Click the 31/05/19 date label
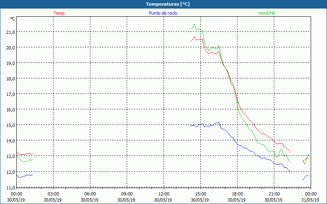Screen dimensions: 327x204 pyautogui.click(x=310, y=200)
